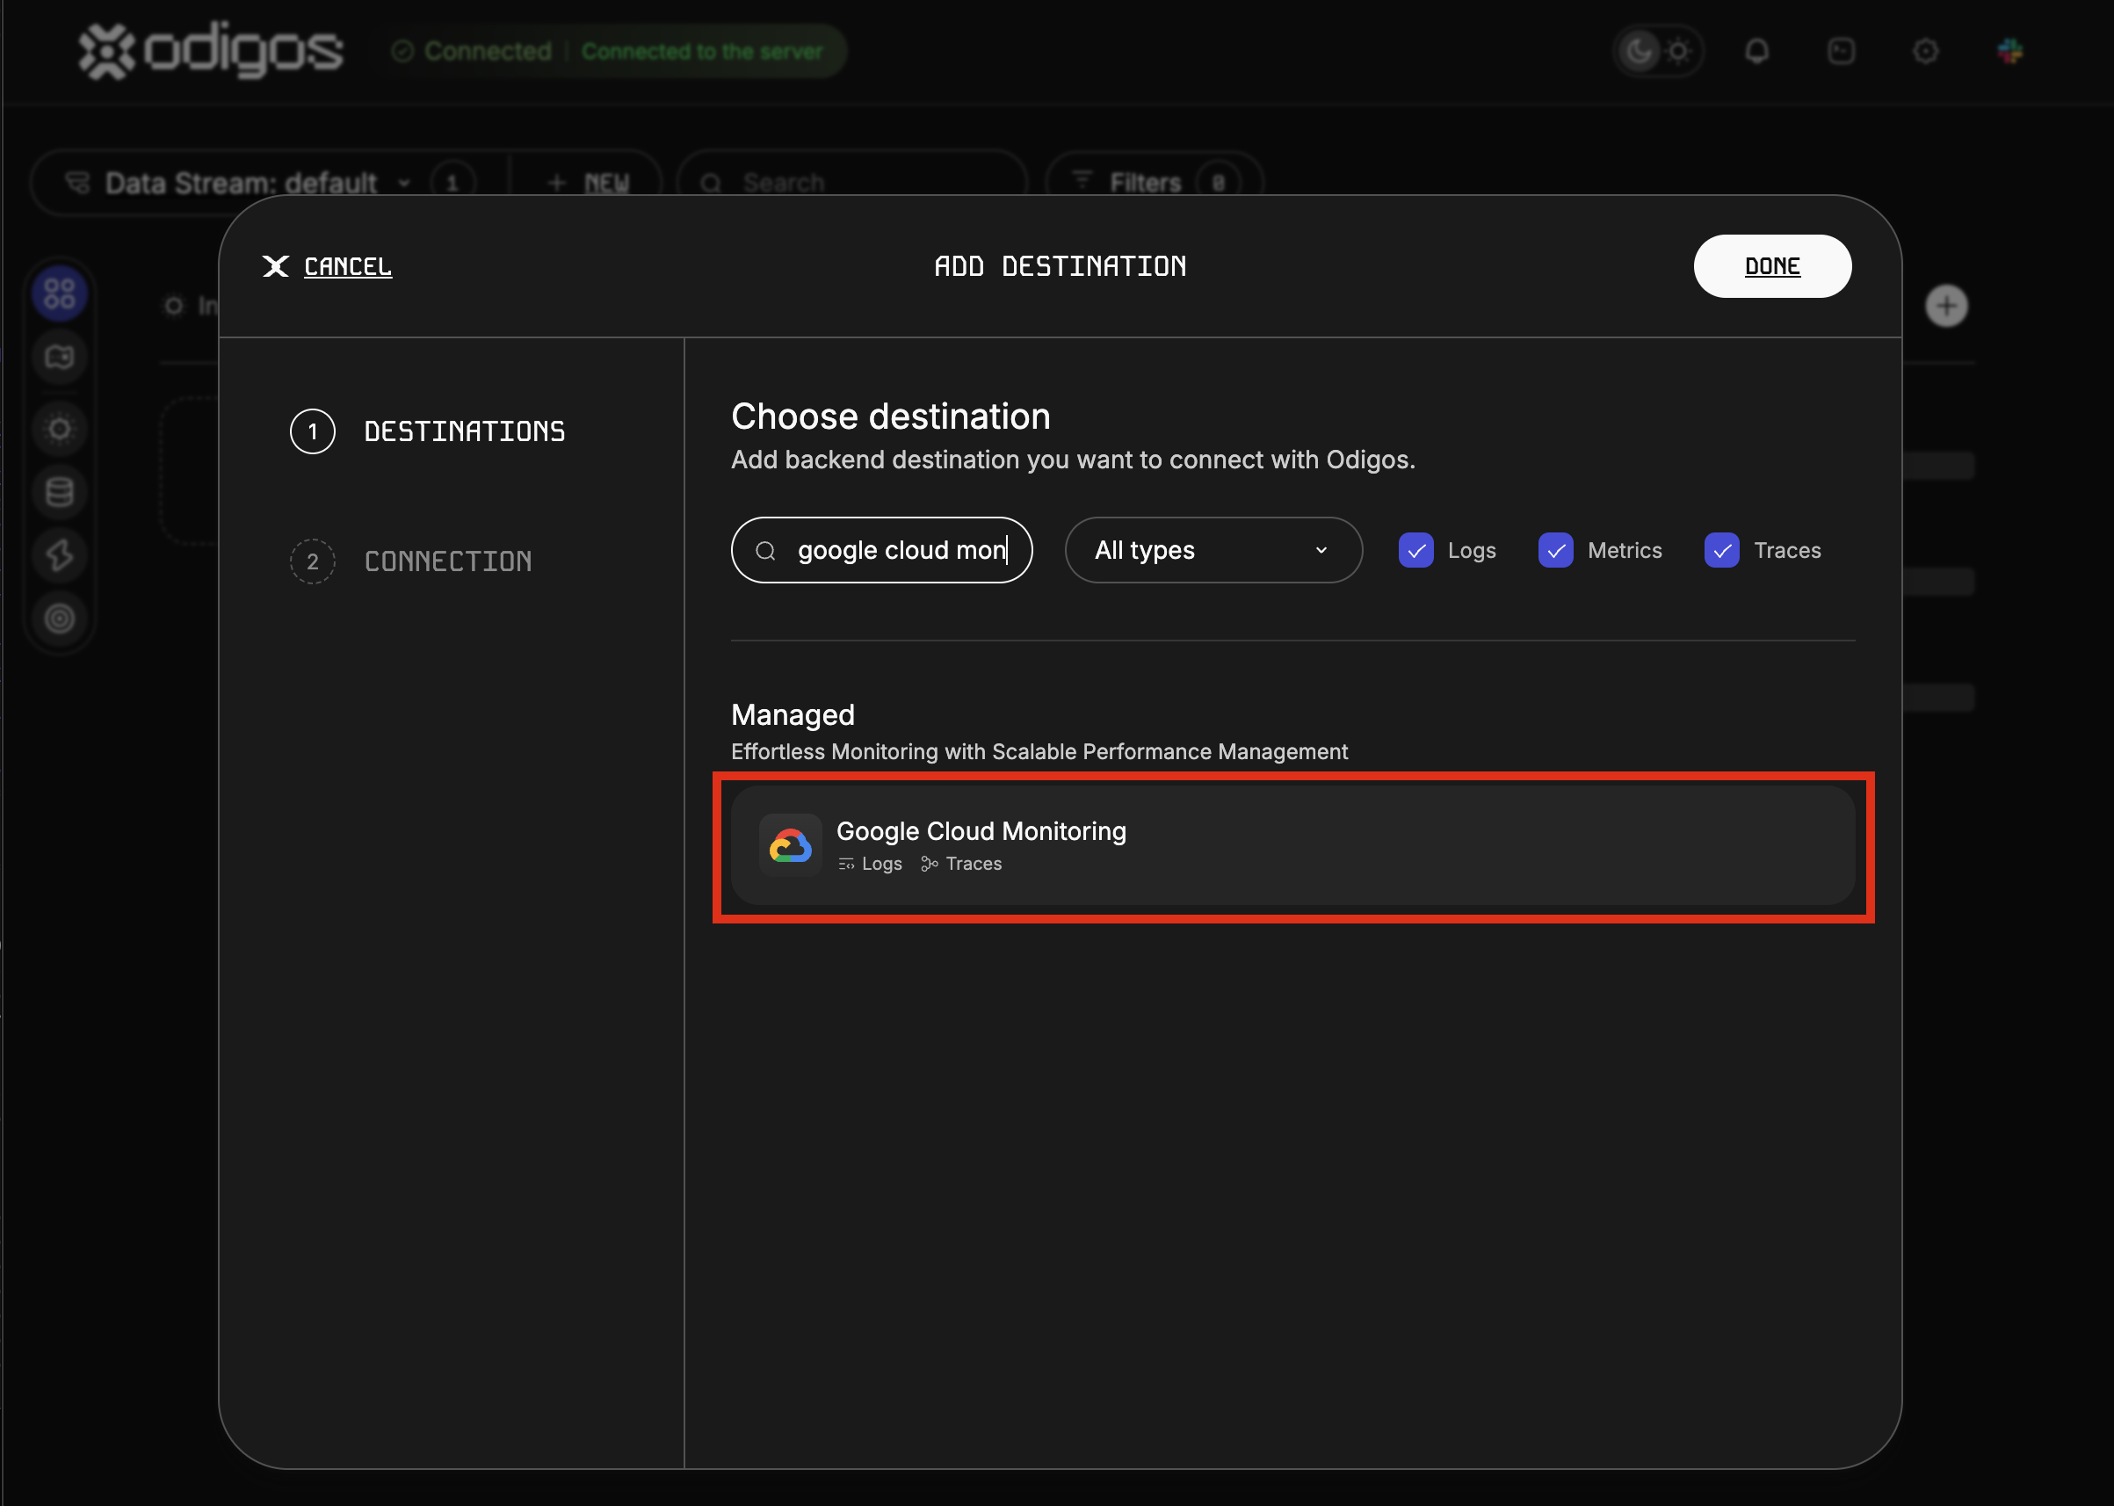Image resolution: width=2114 pixels, height=1506 pixels.
Task: Open the notifications bell icon
Action: [x=1756, y=51]
